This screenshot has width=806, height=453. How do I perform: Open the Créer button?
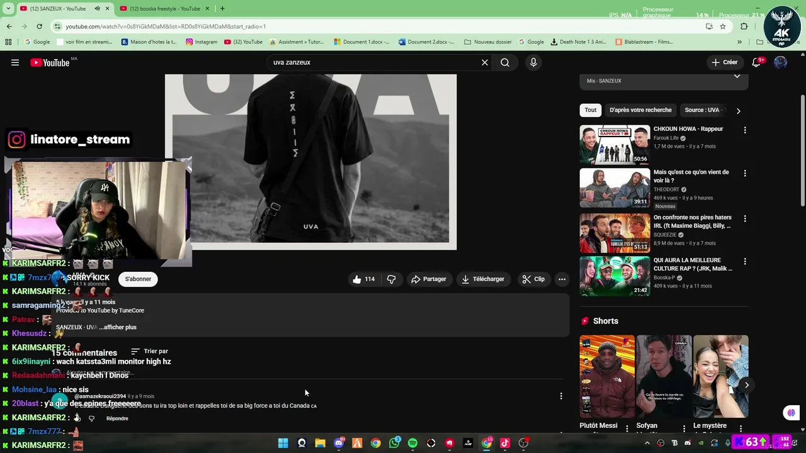(724, 62)
